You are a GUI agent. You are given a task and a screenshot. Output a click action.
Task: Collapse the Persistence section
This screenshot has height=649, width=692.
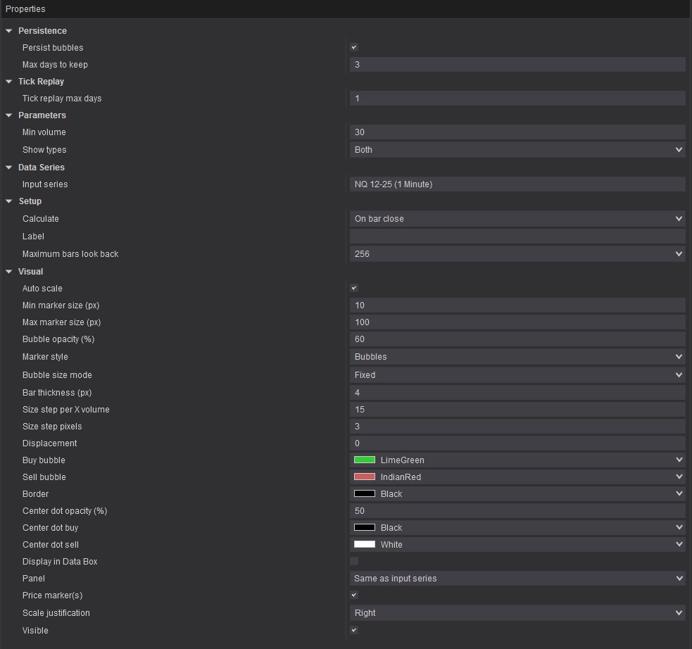tap(8, 30)
